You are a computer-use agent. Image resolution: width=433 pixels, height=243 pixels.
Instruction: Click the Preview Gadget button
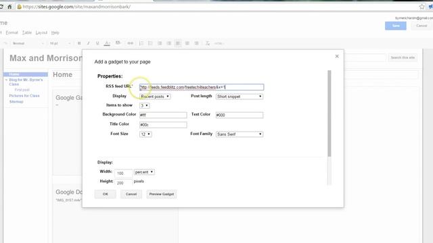pos(162,194)
